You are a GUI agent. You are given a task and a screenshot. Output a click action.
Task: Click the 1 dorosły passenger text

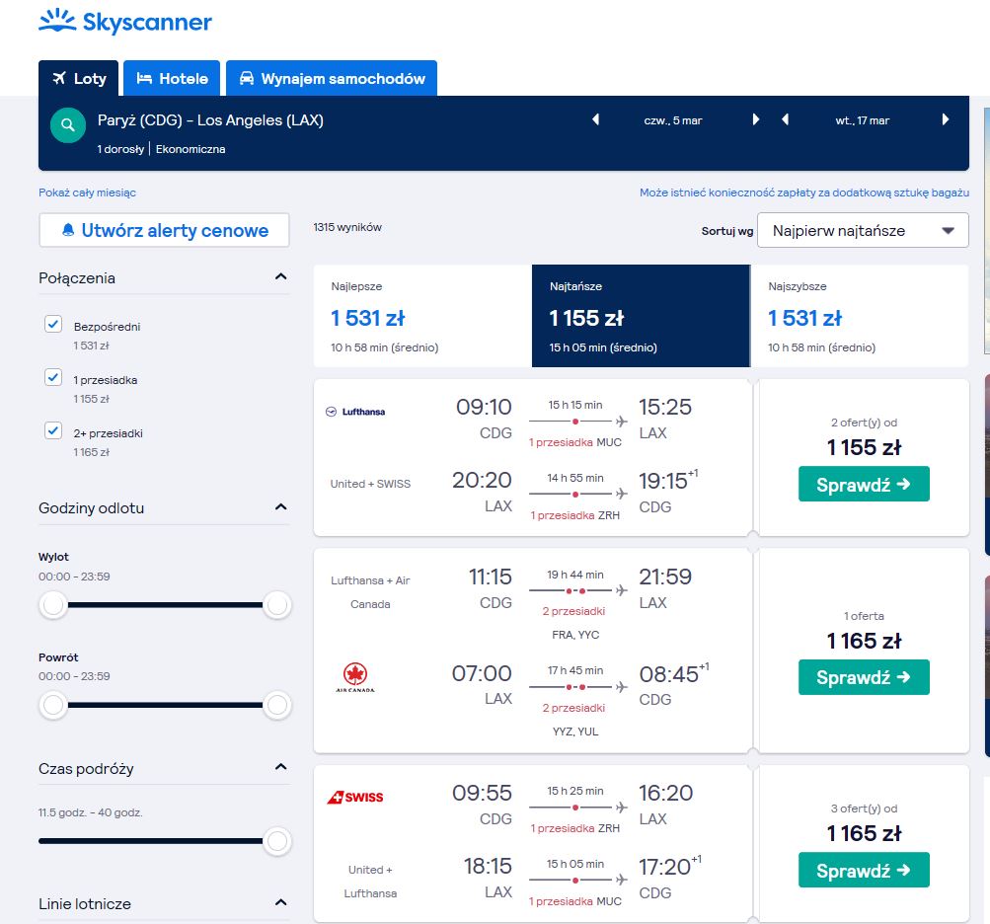click(x=120, y=149)
